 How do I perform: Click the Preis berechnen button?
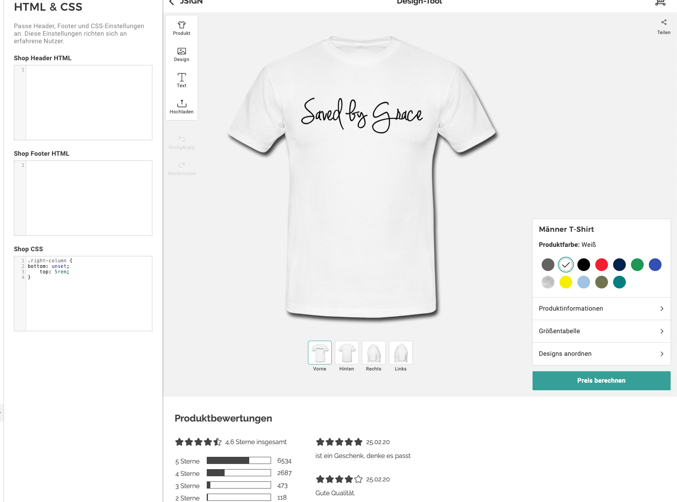601,381
